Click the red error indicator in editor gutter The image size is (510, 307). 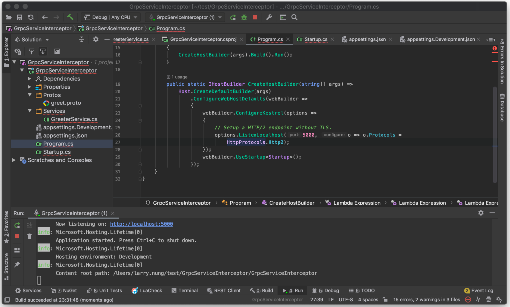[x=495, y=49]
